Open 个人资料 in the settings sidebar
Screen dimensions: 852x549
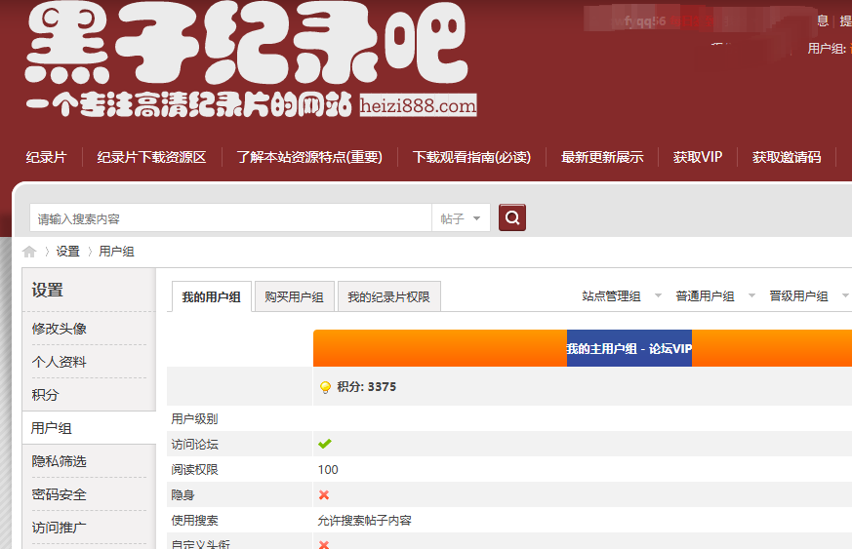click(x=59, y=362)
